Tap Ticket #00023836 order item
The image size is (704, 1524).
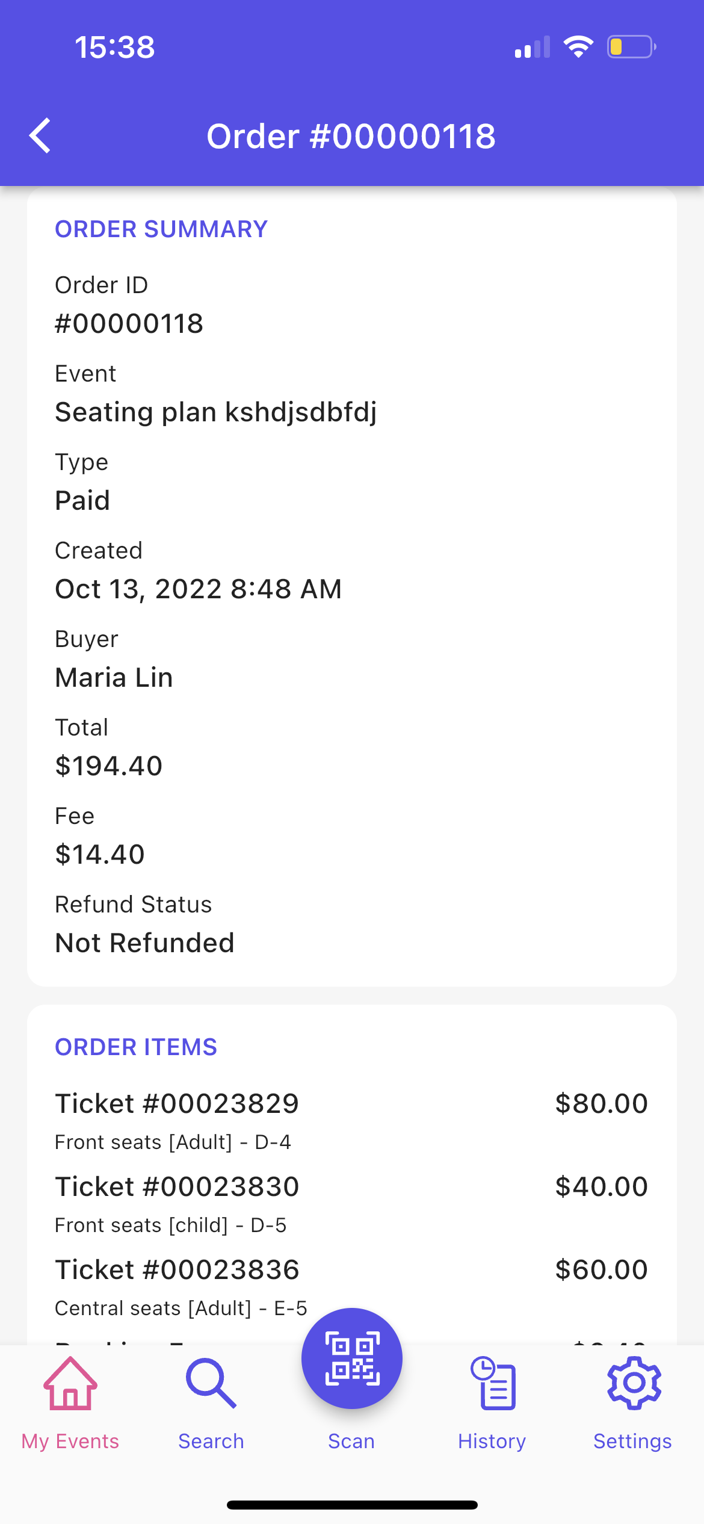click(x=177, y=1270)
